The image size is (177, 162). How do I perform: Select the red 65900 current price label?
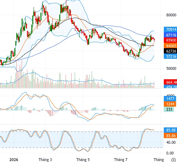coord(170,40)
